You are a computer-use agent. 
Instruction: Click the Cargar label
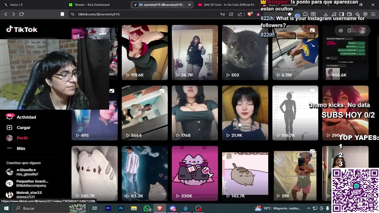24,128
